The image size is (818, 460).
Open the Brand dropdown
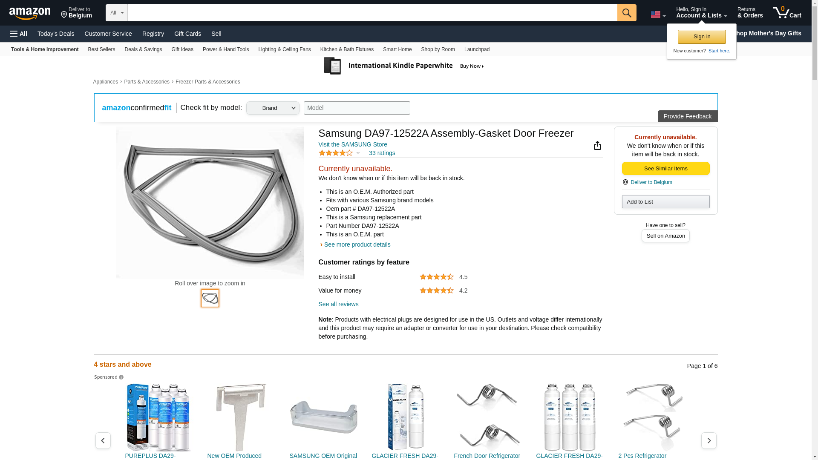pyautogui.click(x=273, y=108)
